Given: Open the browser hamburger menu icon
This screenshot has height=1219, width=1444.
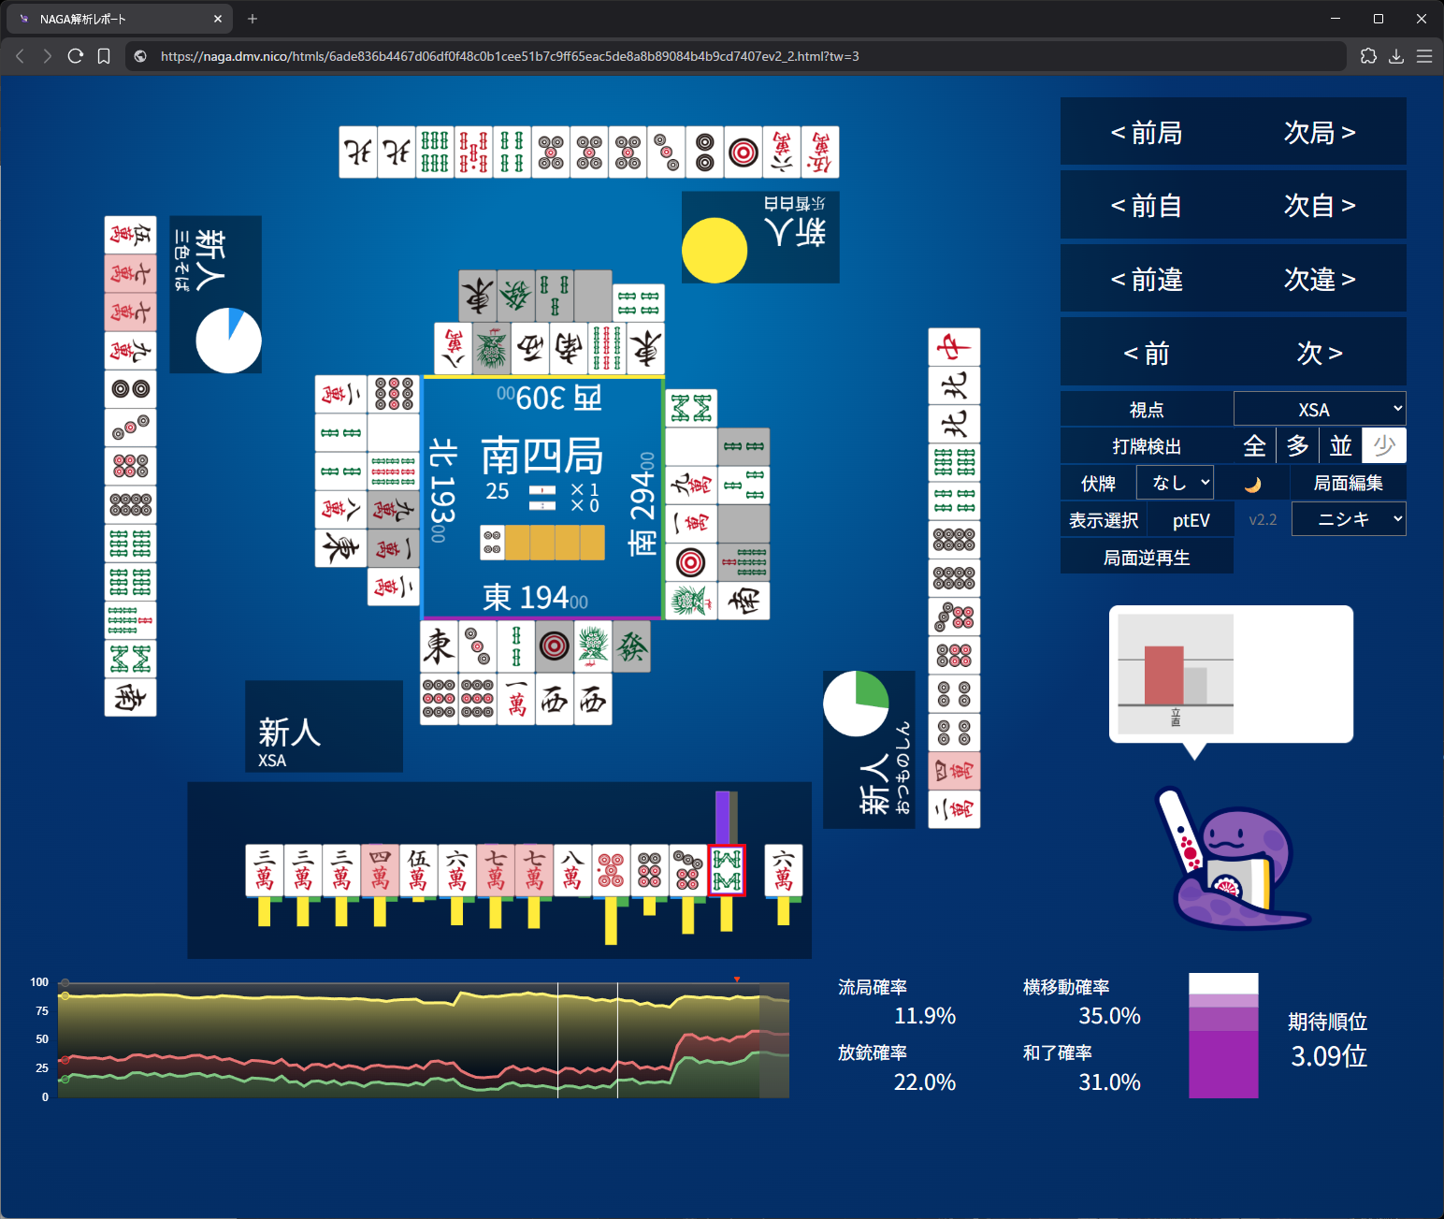Looking at the screenshot, I should coord(1424,56).
